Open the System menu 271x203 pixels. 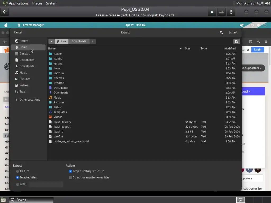click(x=52, y=3)
